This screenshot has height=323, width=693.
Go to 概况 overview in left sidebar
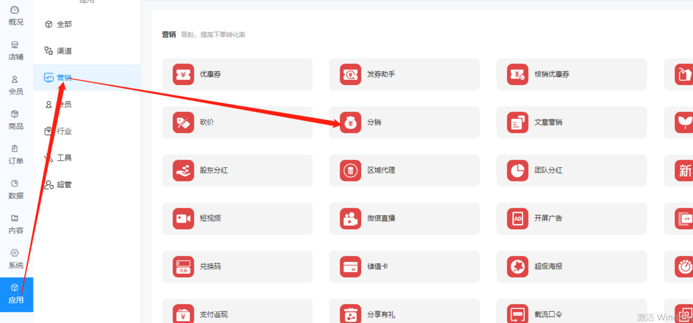(16, 16)
